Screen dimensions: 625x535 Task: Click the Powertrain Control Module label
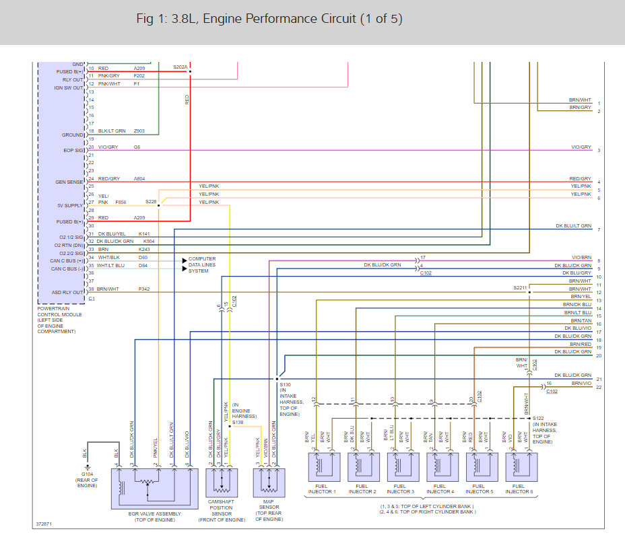pos(59,320)
